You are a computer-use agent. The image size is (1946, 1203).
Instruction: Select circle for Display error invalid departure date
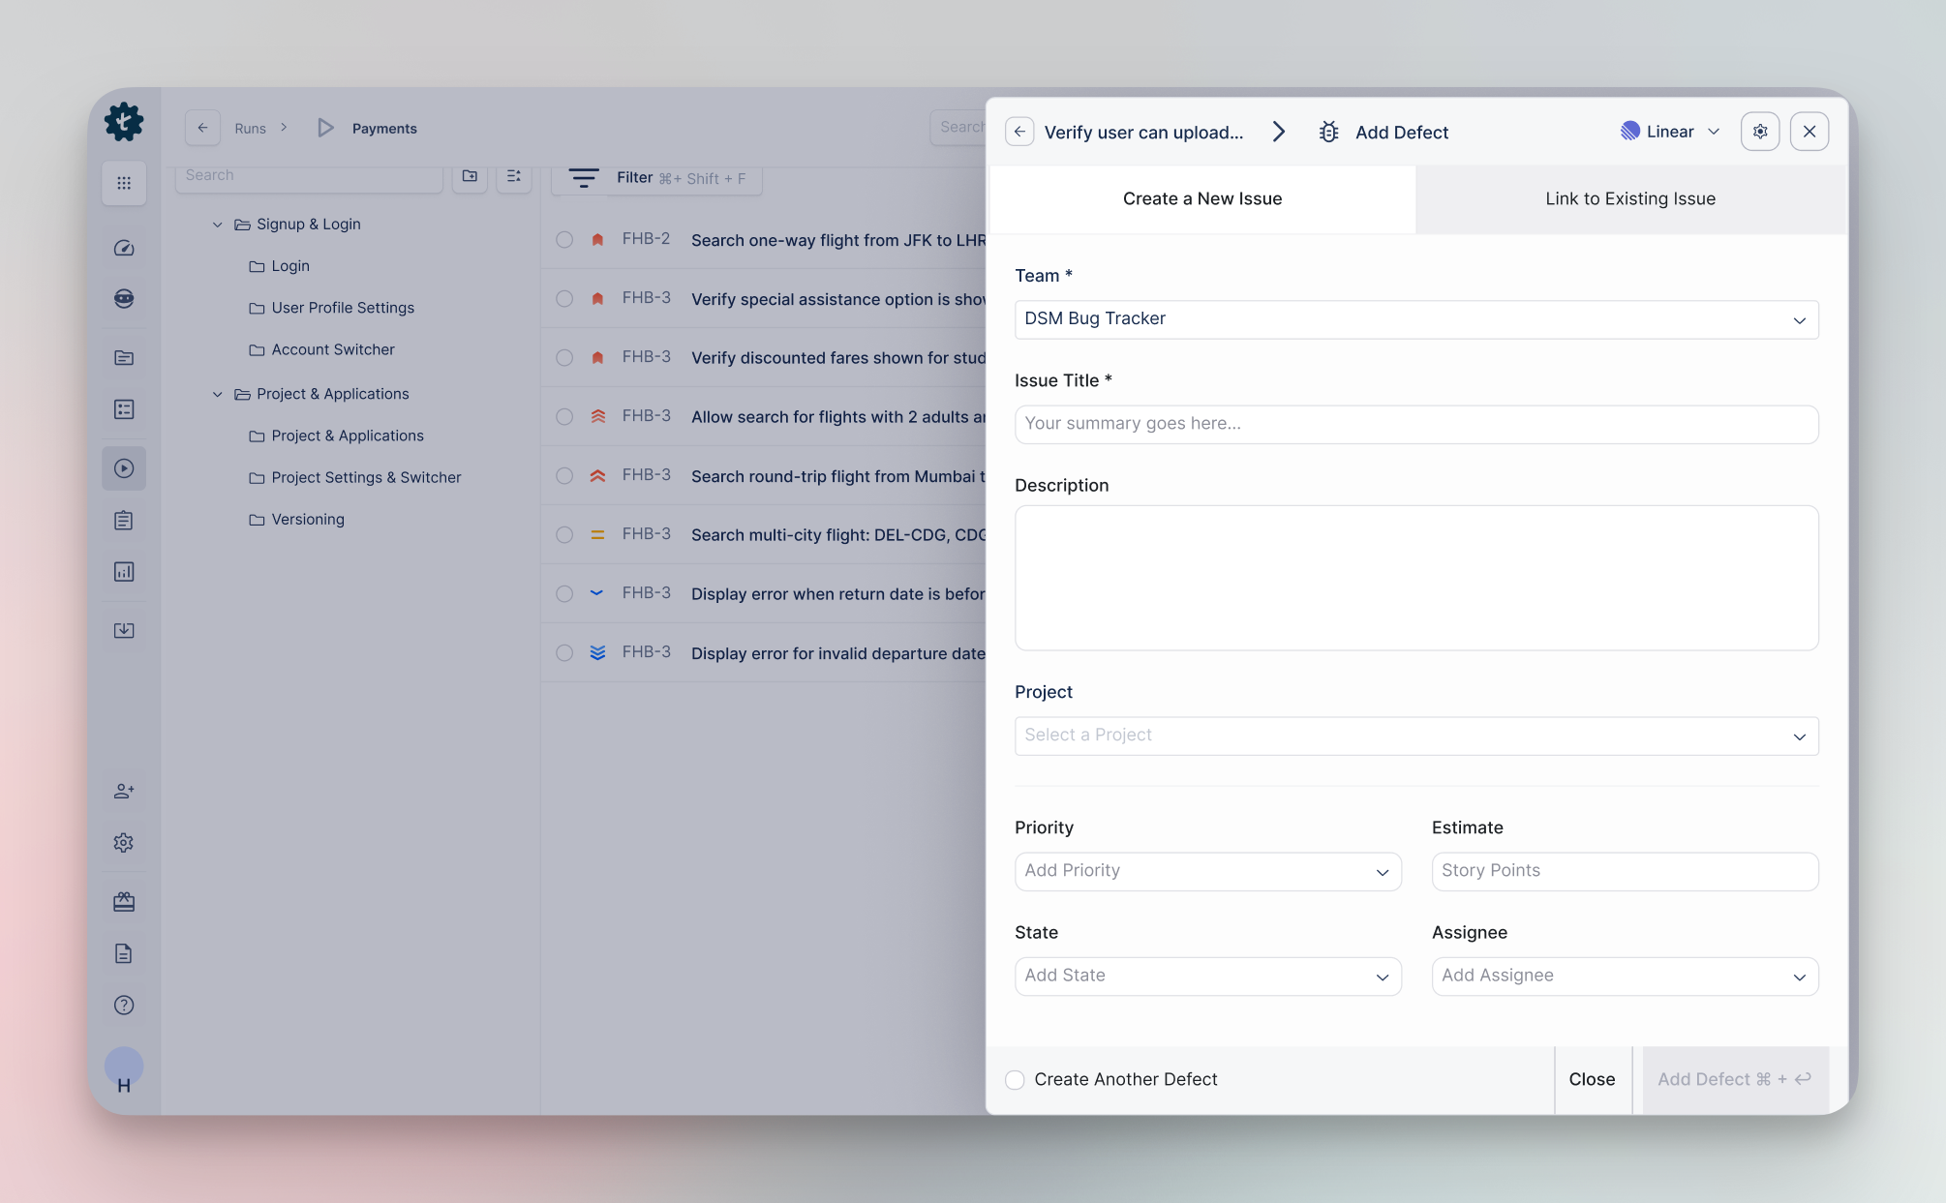(564, 653)
